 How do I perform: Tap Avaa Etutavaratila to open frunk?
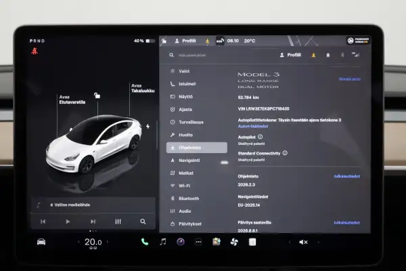click(72, 100)
